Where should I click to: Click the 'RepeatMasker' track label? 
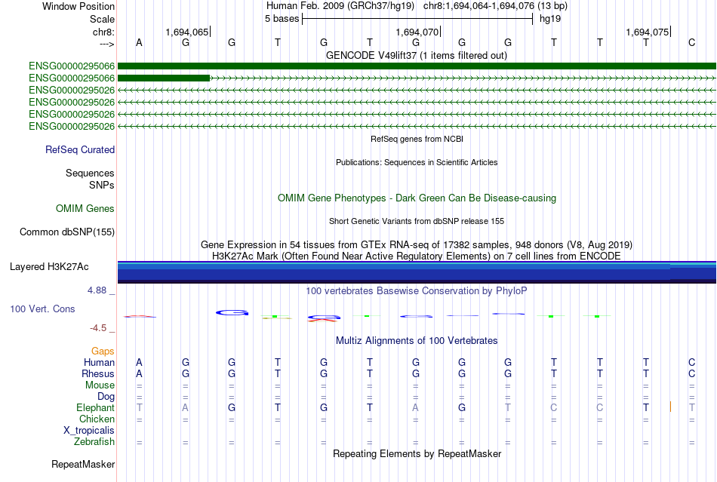coord(83,465)
